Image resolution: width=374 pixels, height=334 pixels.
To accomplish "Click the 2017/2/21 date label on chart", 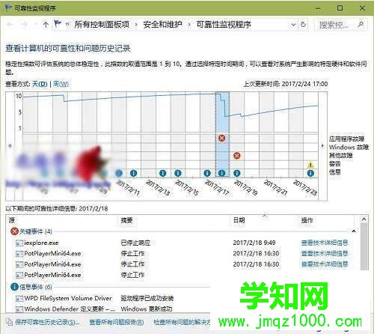I will click(276, 187).
